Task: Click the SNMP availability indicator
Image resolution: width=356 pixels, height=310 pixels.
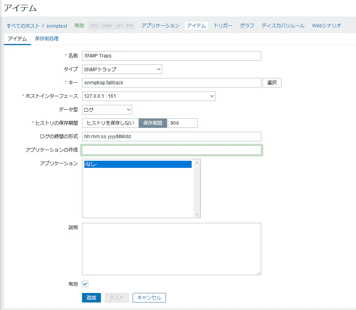Action: point(107,26)
